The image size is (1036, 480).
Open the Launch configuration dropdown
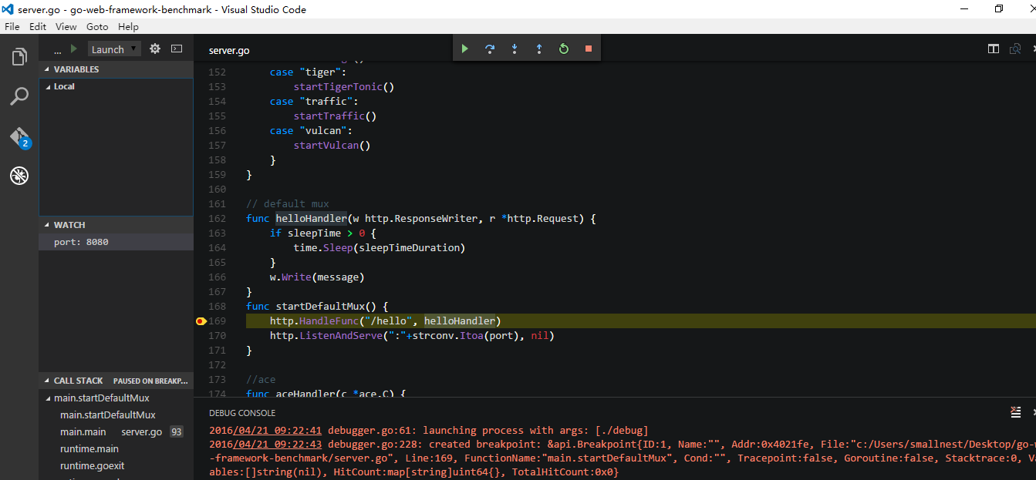[113, 49]
